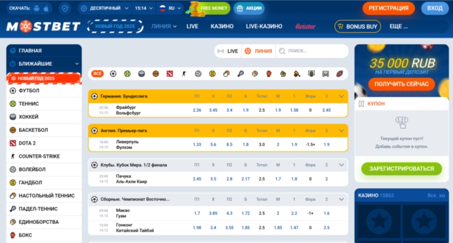Select the tennis ball filter icon
This screenshot has width=453, height=243.
coord(127,74)
